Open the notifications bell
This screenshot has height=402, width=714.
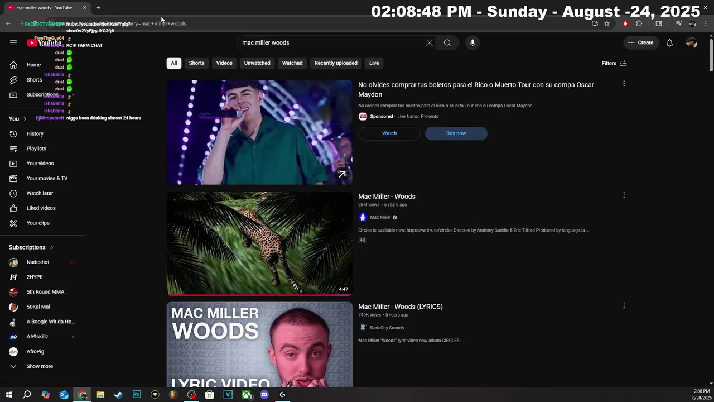pos(670,42)
